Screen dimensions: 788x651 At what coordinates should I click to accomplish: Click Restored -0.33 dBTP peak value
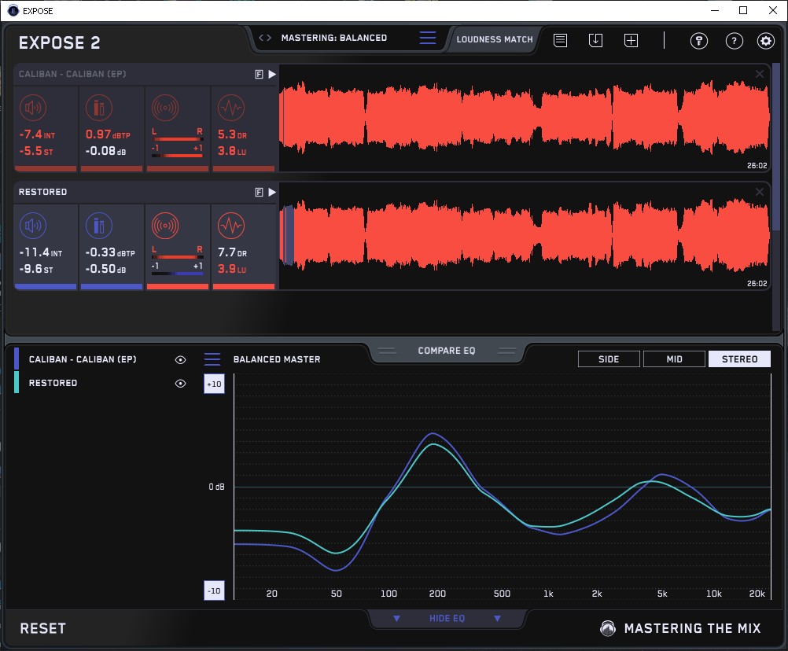[x=110, y=252]
